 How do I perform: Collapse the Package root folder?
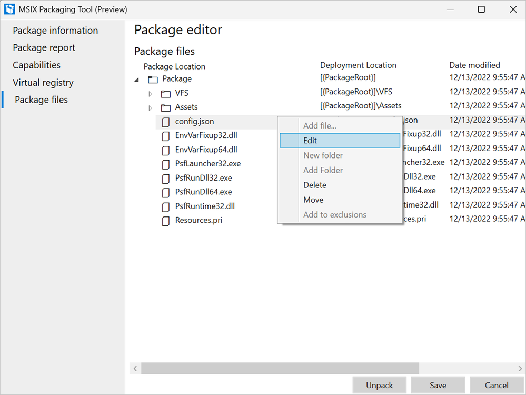(x=136, y=80)
